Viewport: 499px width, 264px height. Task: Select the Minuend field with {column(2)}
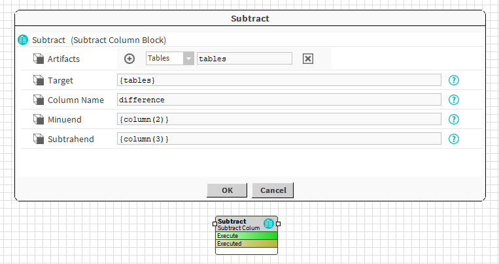click(x=279, y=119)
